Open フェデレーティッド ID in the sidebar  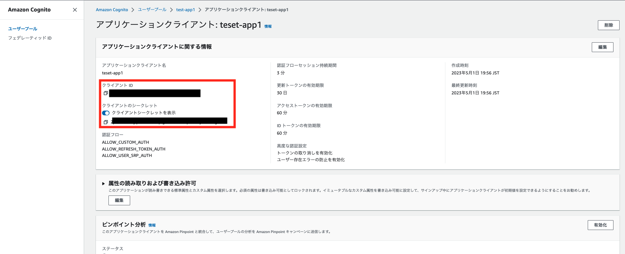30,38
